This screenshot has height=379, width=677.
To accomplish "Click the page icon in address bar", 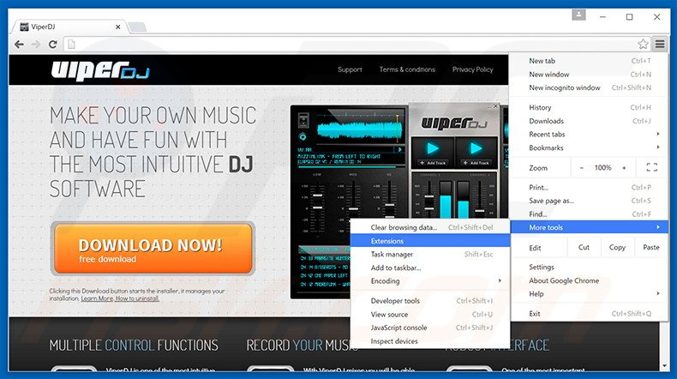I will 72,44.
